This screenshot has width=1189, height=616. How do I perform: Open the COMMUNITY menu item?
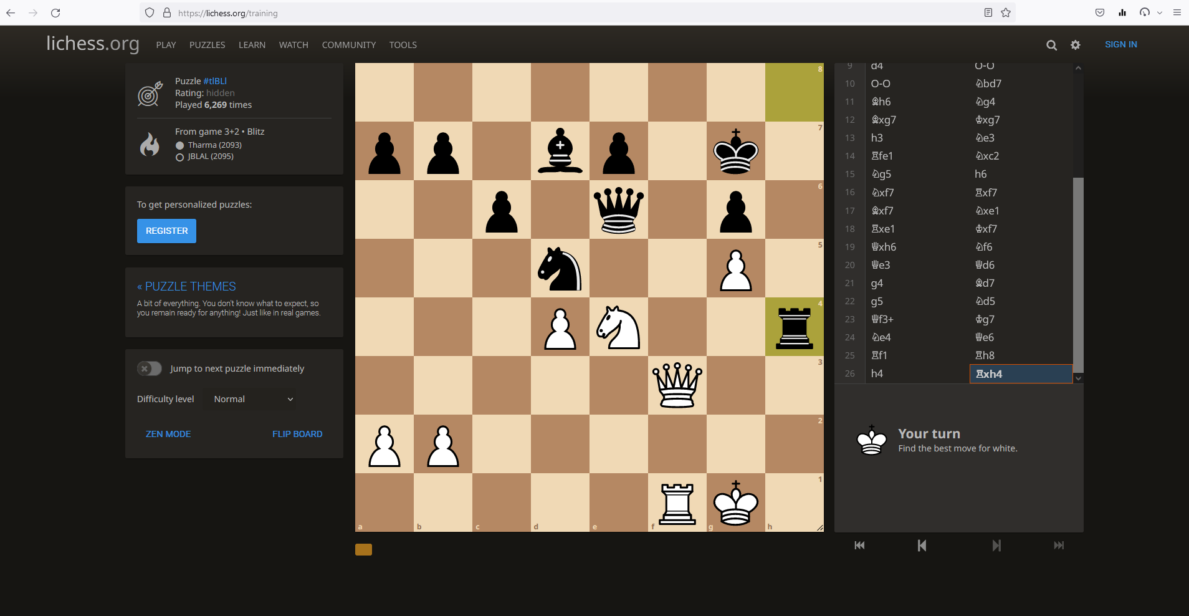point(348,45)
